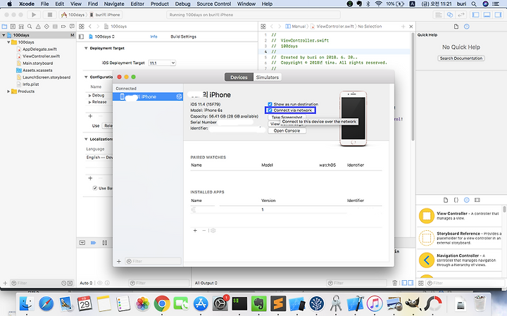The image size is (507, 316).
Task: Click the Filter field in Devices window
Action: pos(153,261)
